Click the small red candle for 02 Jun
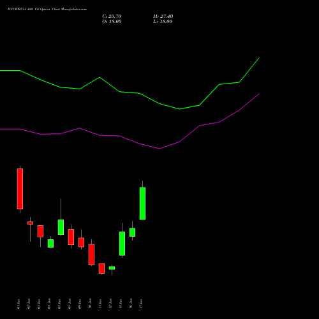This screenshot has width=319, height=319. (x=30, y=223)
